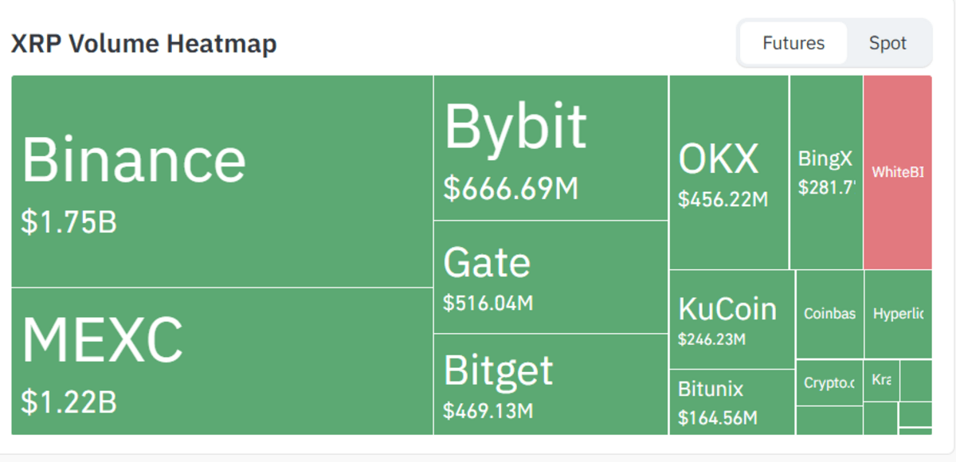Click the KuCoin tile
956x462 pixels.
tap(729, 319)
